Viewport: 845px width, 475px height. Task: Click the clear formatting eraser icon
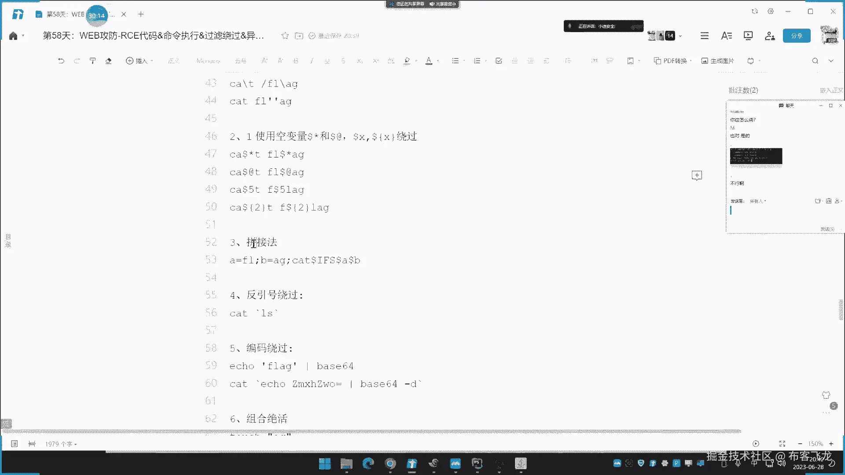pos(108,61)
